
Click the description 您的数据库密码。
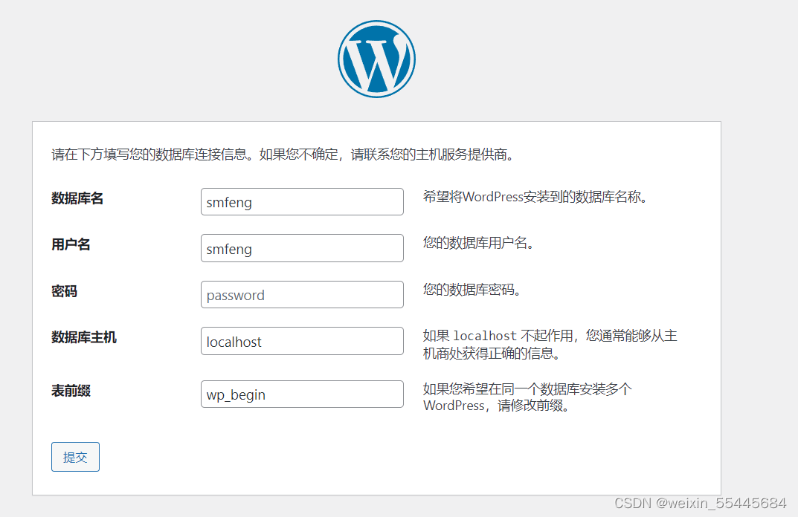click(x=472, y=290)
